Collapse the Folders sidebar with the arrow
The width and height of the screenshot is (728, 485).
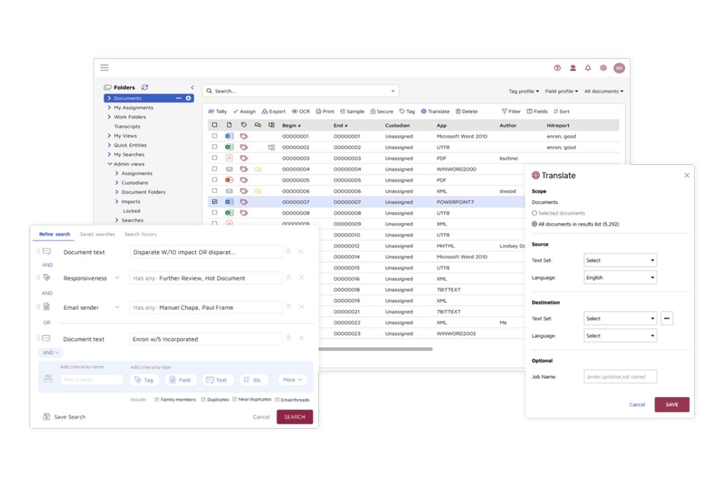[x=192, y=87]
